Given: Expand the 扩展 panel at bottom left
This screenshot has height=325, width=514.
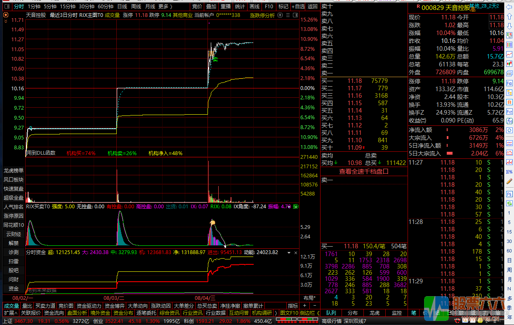Looking at the screenshot, I should (10, 313).
